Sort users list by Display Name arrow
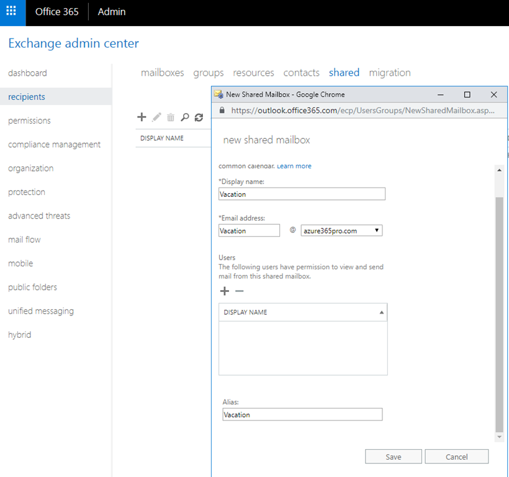509x477 pixels. pos(382,312)
